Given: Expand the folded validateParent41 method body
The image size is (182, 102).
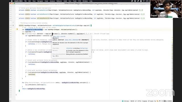Looking at the screenshot, I should click(142, 14).
